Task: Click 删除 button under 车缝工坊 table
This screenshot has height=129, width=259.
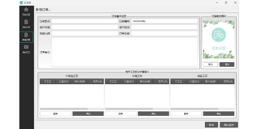Action: pyautogui.click(x=121, y=114)
